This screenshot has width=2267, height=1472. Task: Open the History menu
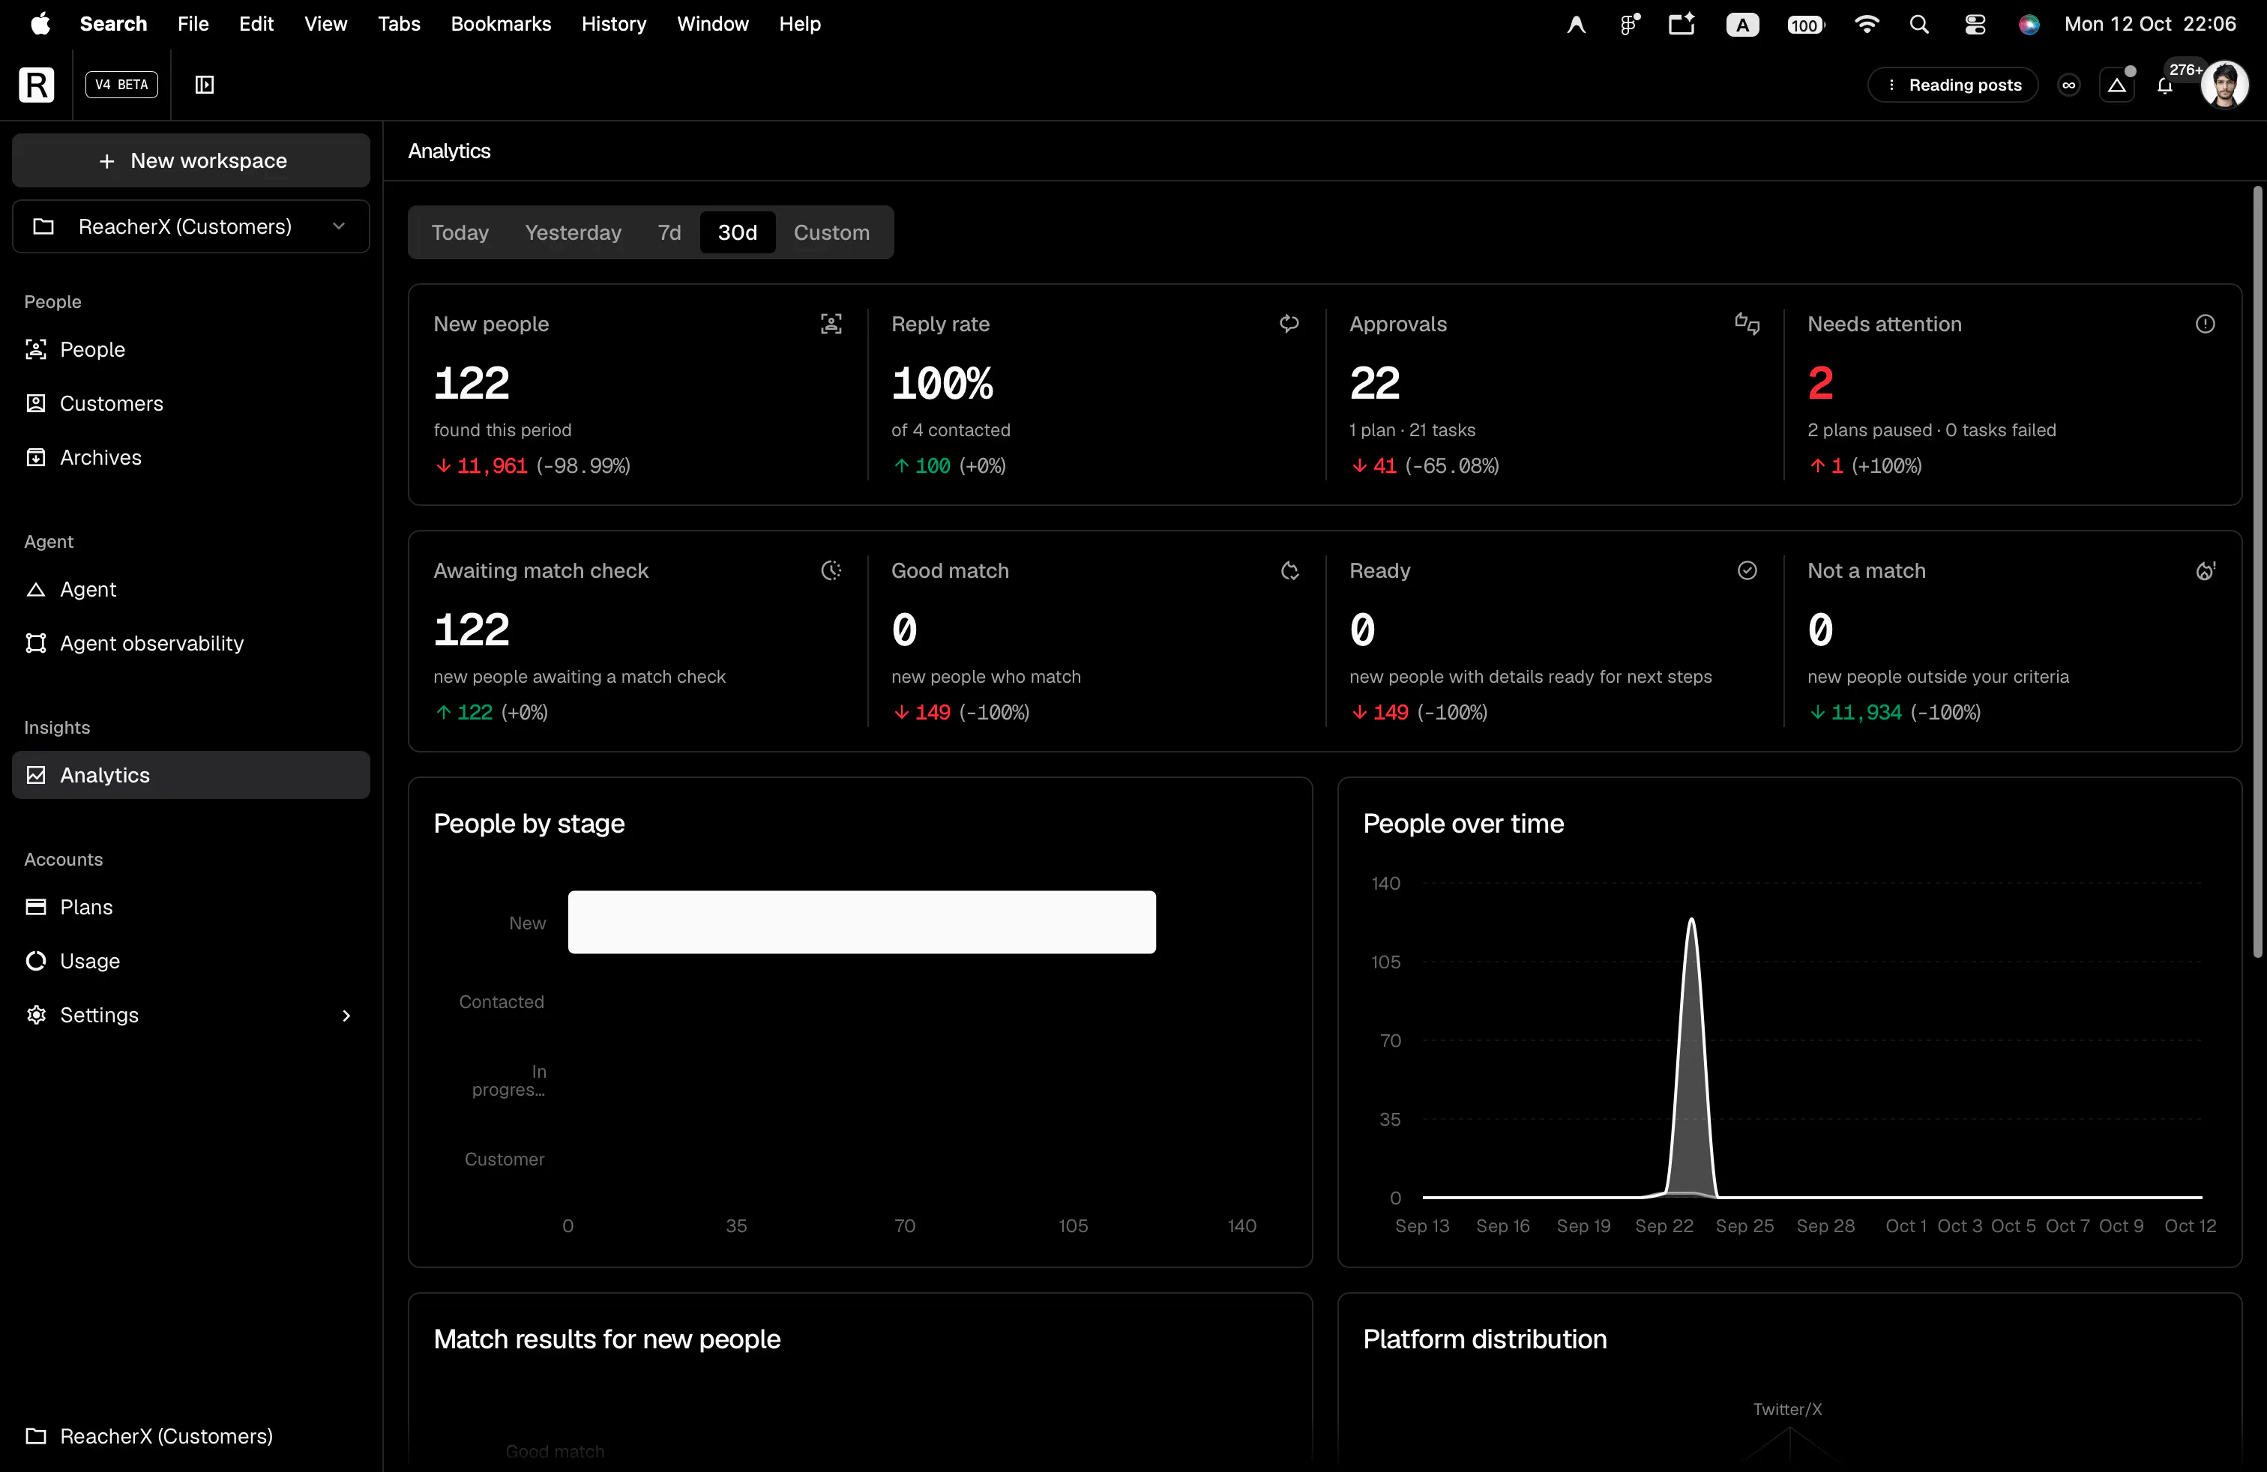pyautogui.click(x=613, y=24)
